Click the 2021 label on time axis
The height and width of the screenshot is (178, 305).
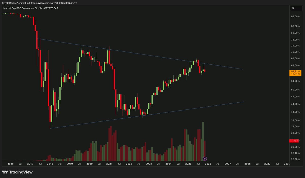point(109,164)
